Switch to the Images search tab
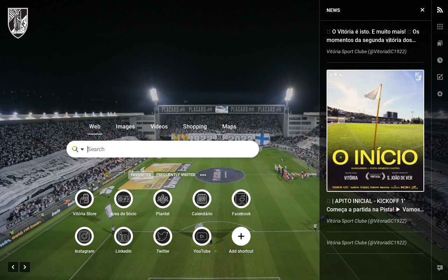Image resolution: width=448 pixels, height=280 pixels. [x=125, y=127]
